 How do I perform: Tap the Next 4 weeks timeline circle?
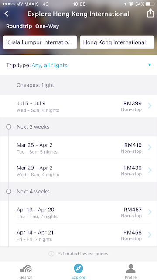click(9, 192)
